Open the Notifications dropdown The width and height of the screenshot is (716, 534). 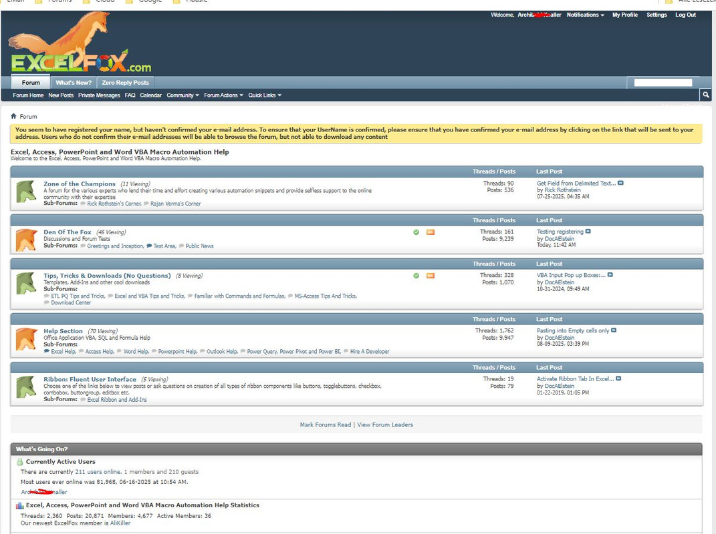(x=586, y=15)
